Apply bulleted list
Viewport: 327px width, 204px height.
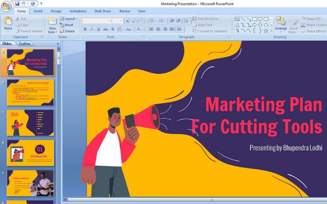[x=152, y=21]
